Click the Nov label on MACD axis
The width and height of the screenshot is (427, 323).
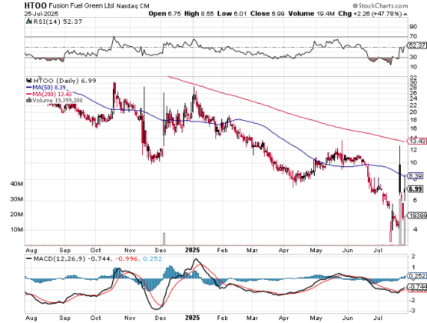tap(130, 318)
